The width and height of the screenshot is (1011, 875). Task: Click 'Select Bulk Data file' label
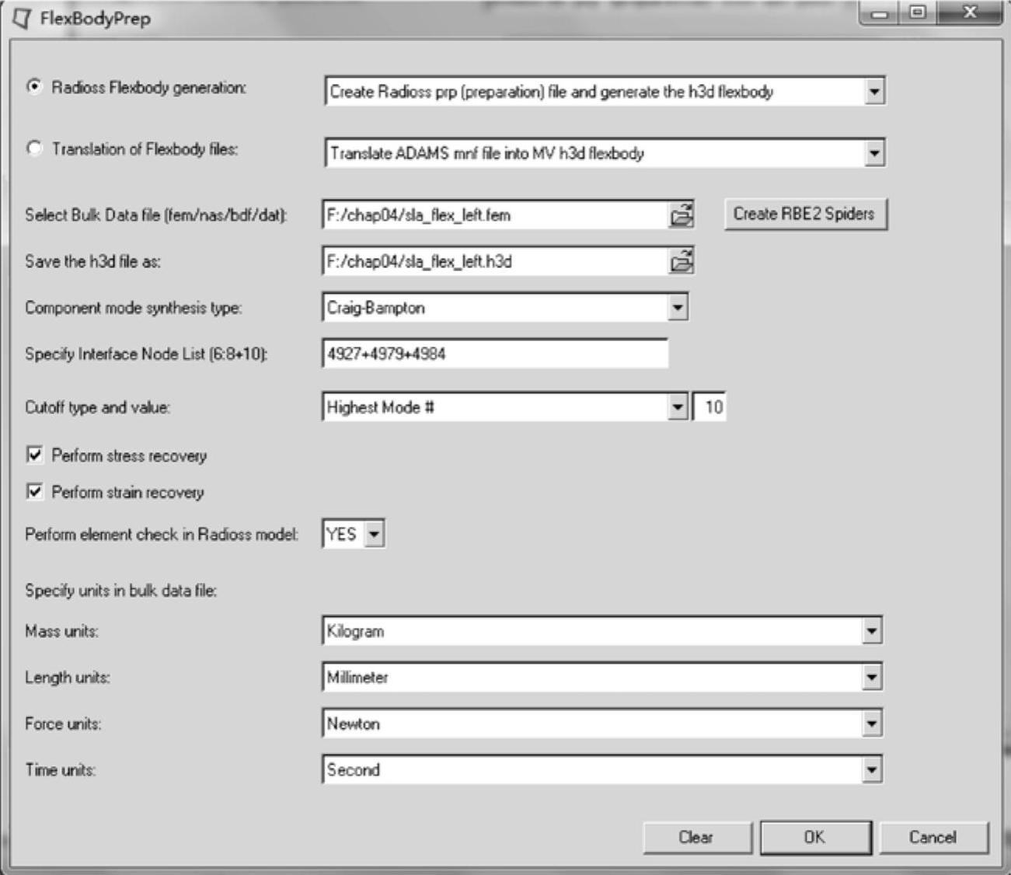[155, 215]
